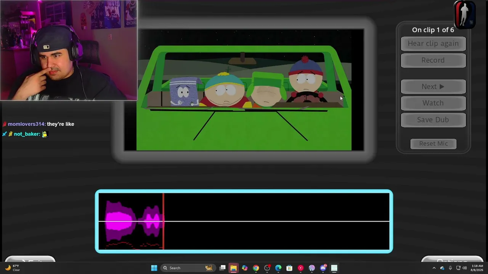Open the Windows Start menu
Screen dimensions: 488x274
[x=154, y=268]
